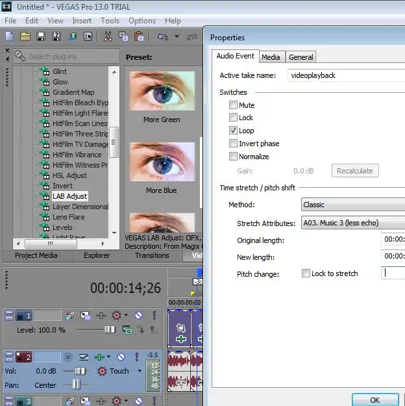Open the Method dropdown set to Classic
Viewport: 405px width, 406px height.
coord(353,205)
